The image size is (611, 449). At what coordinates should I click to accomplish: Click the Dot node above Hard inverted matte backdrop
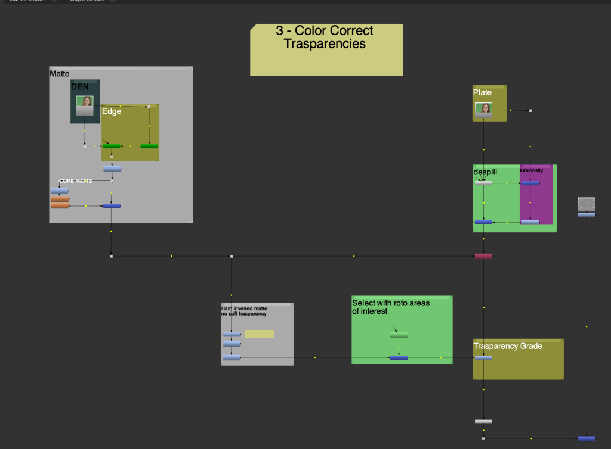click(232, 257)
